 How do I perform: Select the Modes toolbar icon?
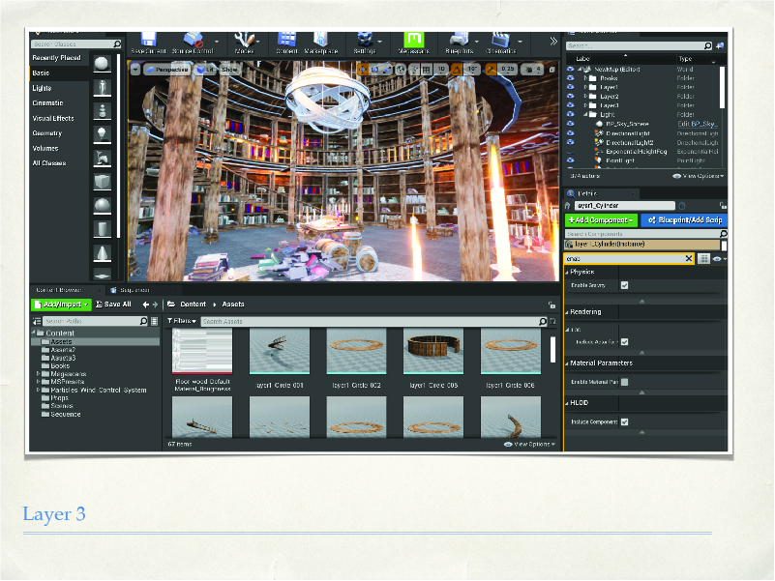coord(245,41)
